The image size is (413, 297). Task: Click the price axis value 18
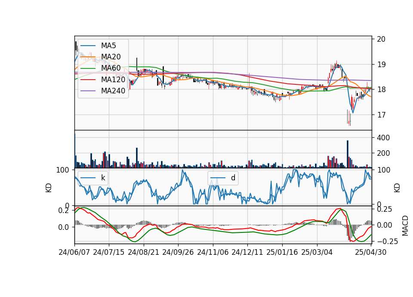click(x=381, y=90)
